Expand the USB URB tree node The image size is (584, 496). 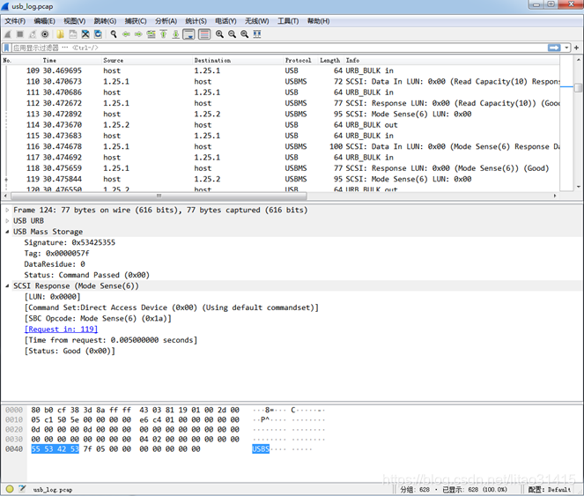7,221
